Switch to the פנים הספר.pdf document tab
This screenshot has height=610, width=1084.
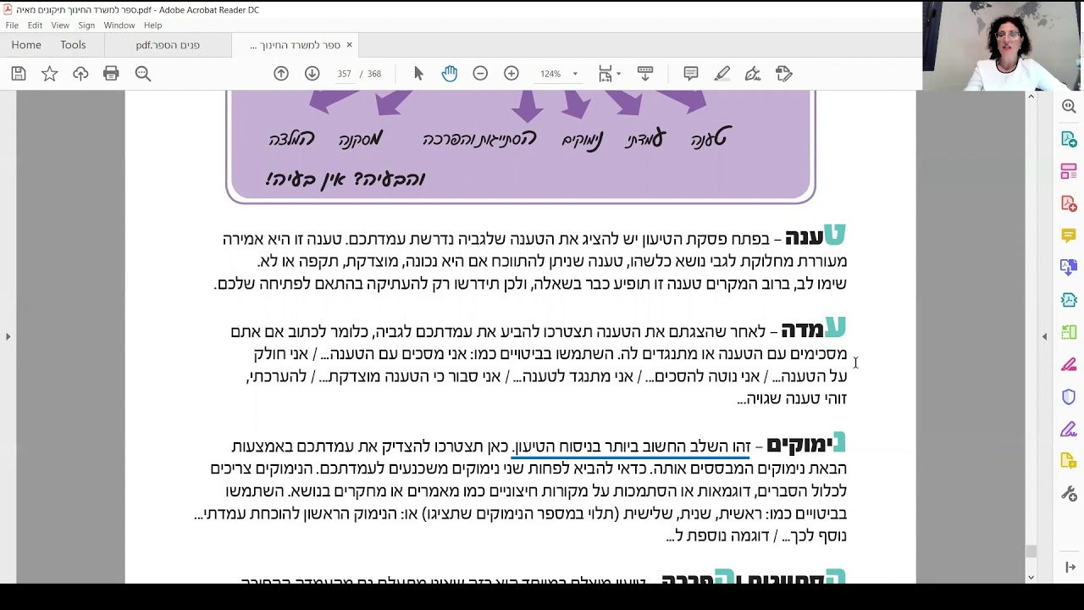pyautogui.click(x=168, y=46)
